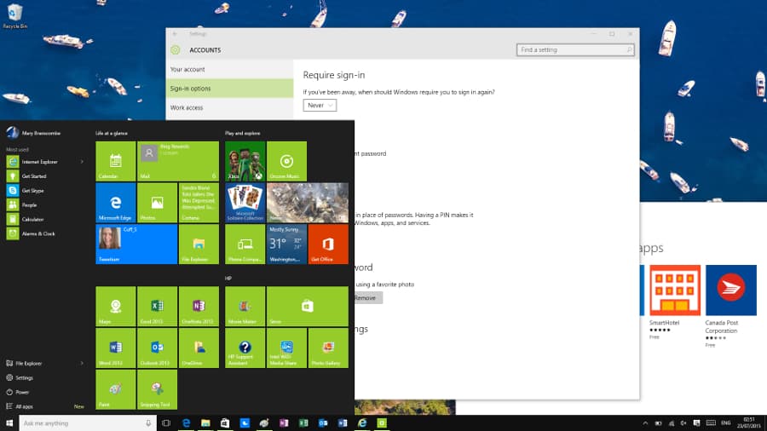Click the Find a setting search box

point(575,50)
